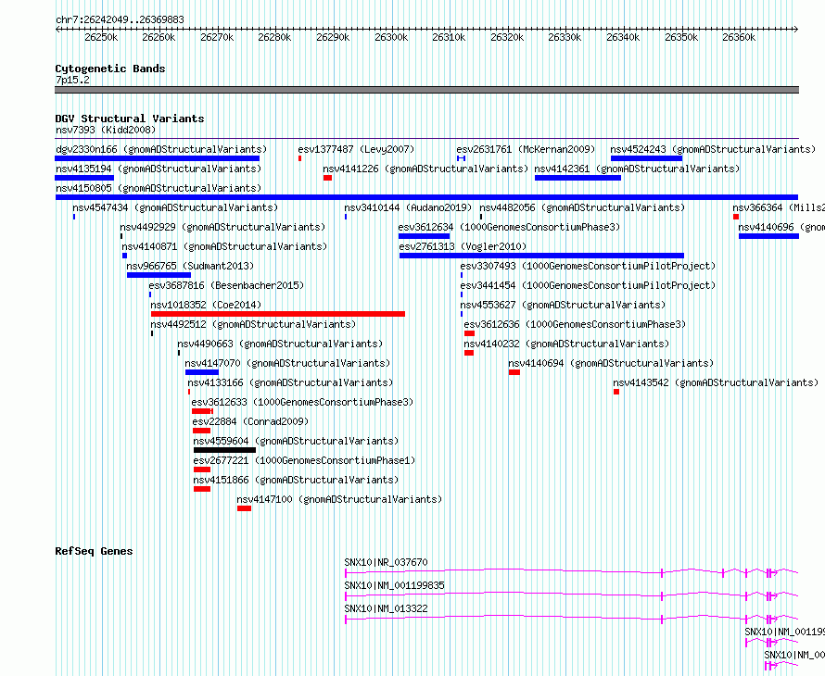Image resolution: width=825 pixels, height=676 pixels.
Task: Click the blue nsv966765 variant bar
Action: click(159, 275)
